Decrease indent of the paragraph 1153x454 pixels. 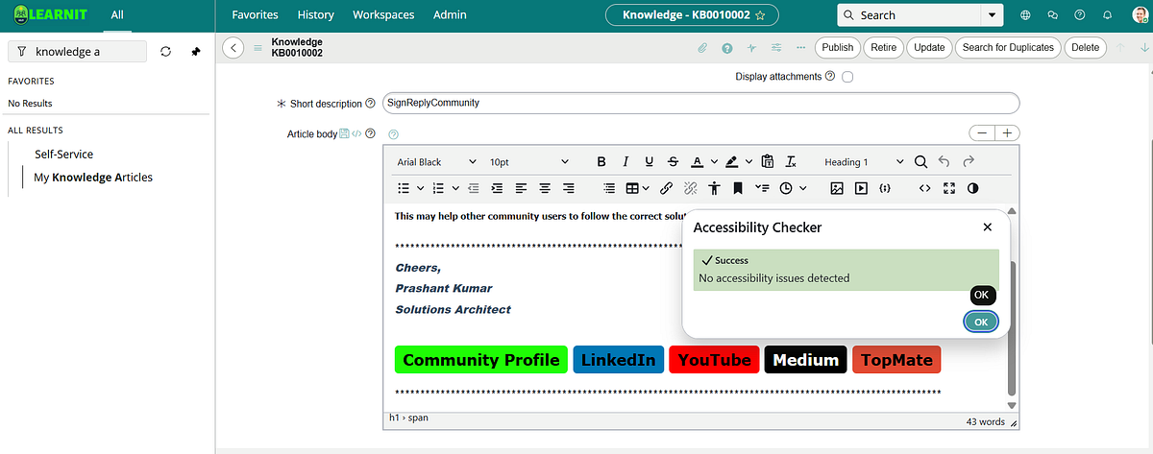pyautogui.click(x=473, y=188)
